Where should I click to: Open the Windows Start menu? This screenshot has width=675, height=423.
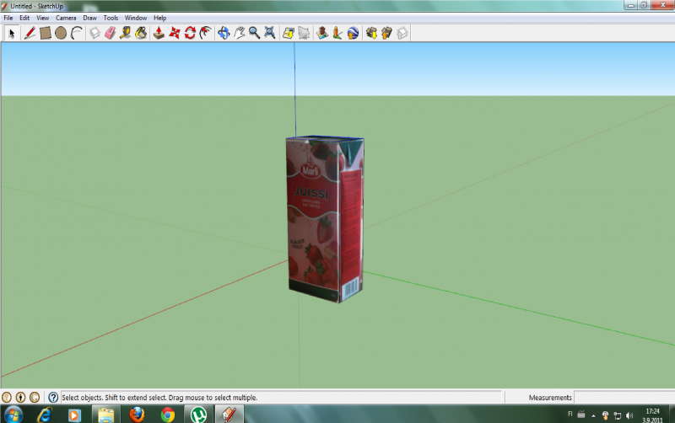tap(13, 415)
